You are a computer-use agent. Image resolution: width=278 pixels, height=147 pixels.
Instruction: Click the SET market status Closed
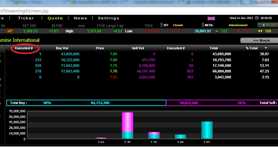coord(178,25)
